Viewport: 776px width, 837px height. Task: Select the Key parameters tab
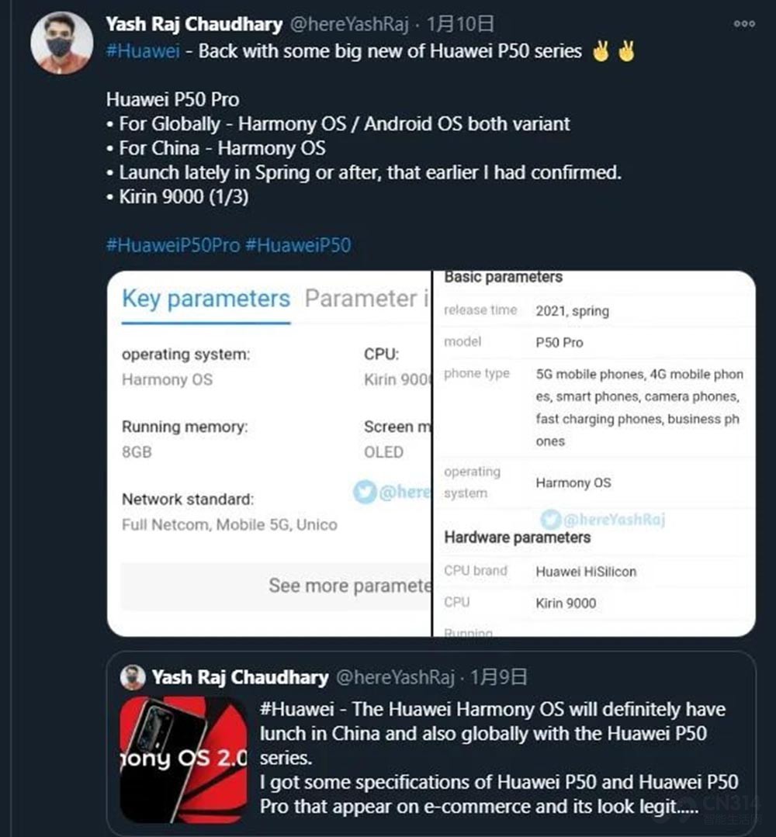click(206, 299)
